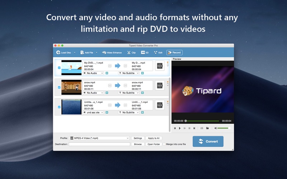Uncheck the Untitle...e_1.mp4 file checkbox
The height and width of the screenshot is (179, 287).
59,107
